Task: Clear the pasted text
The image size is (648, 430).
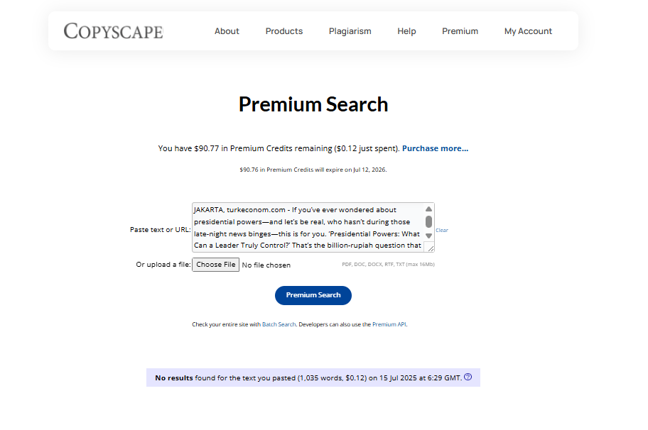Action: 442,231
